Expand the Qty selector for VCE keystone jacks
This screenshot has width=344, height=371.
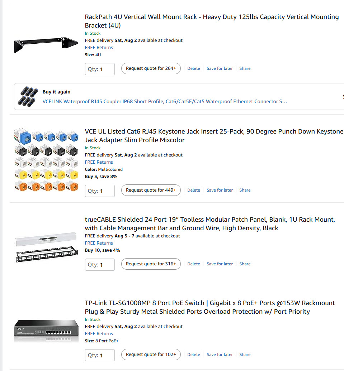coord(100,191)
